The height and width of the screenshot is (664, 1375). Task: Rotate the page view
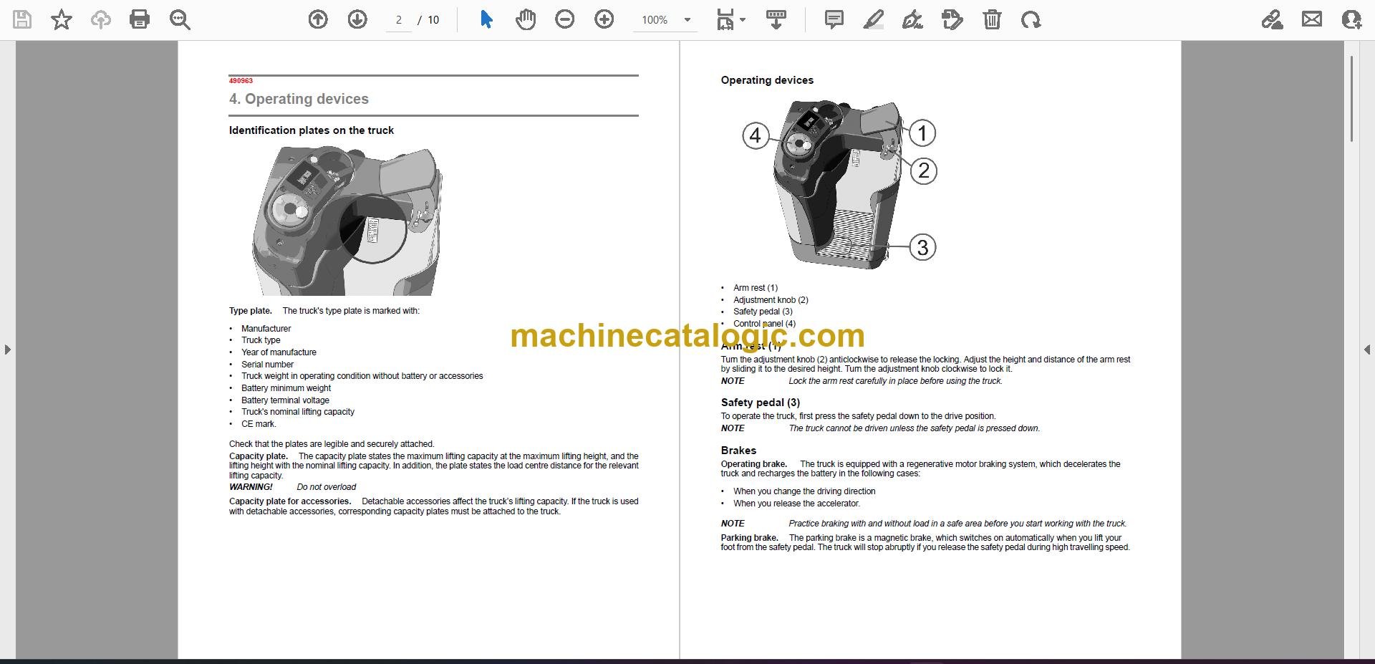click(x=1031, y=19)
